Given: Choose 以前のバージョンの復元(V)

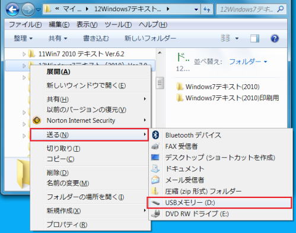Looking at the screenshot, I should [x=90, y=110].
